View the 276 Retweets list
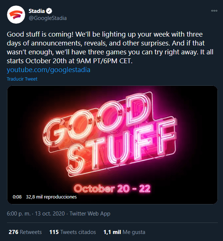Screen dimensions: 223x241 [x=25, y=232]
